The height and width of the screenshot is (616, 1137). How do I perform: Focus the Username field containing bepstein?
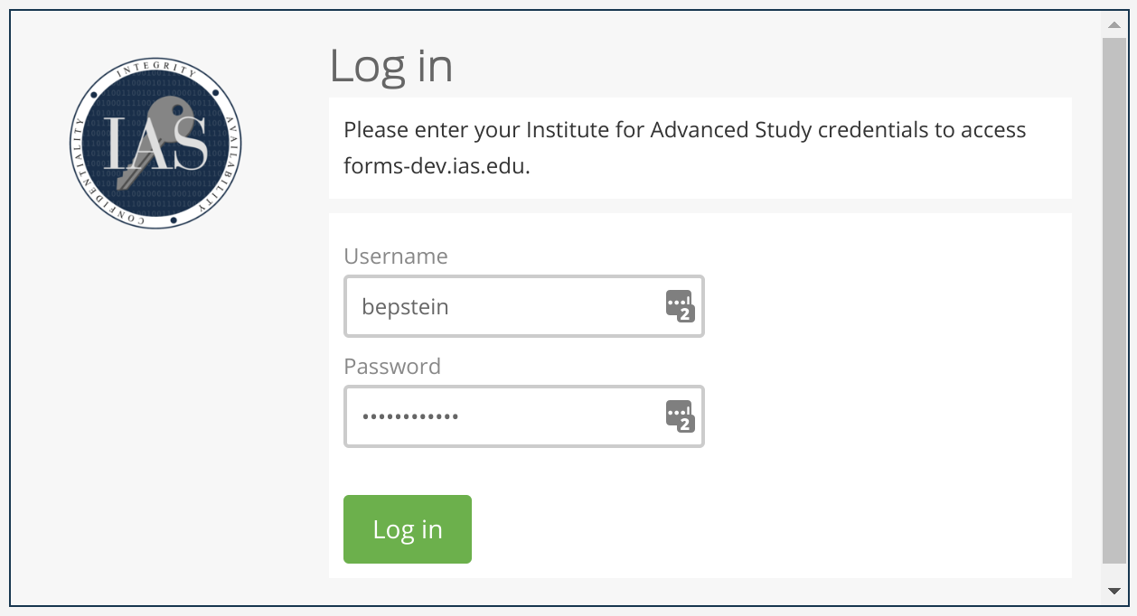(524, 306)
